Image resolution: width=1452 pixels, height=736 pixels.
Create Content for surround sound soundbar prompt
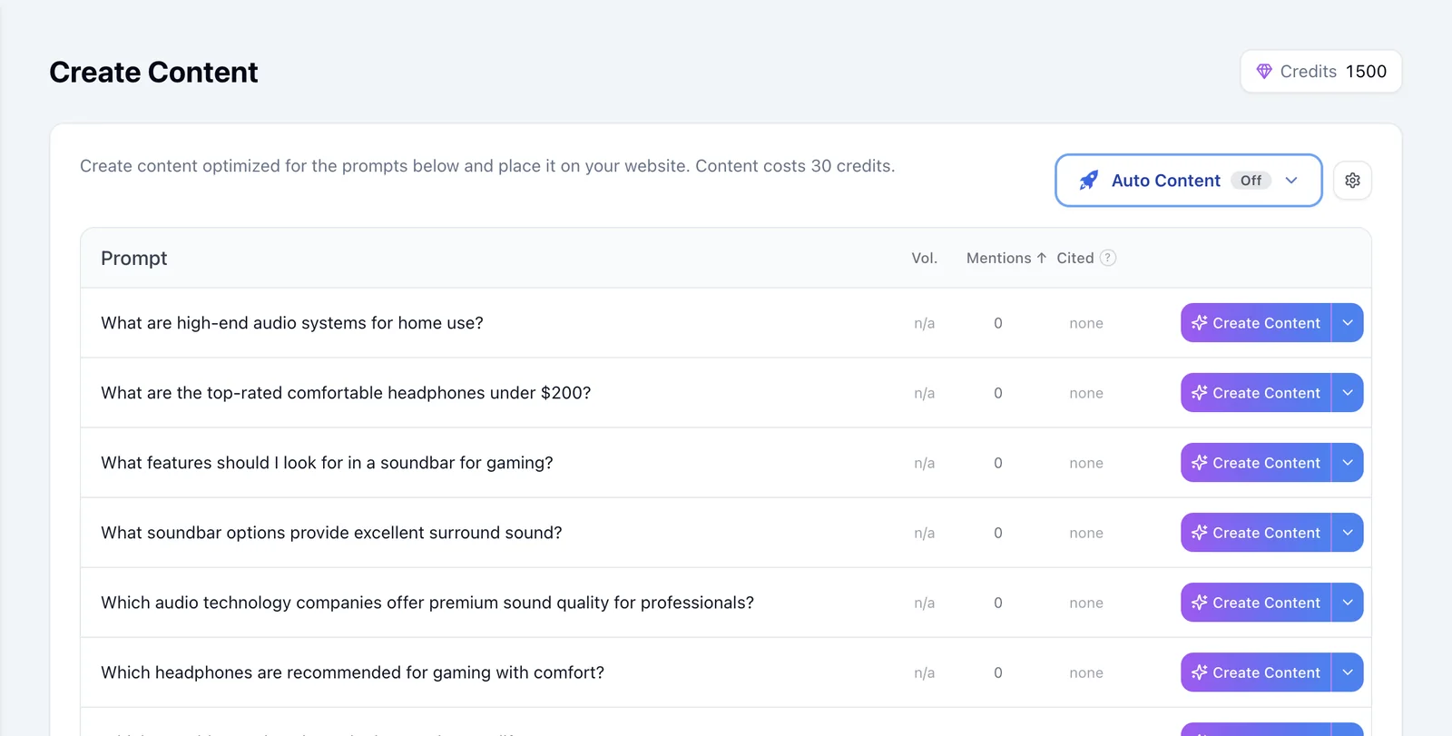tap(1256, 533)
